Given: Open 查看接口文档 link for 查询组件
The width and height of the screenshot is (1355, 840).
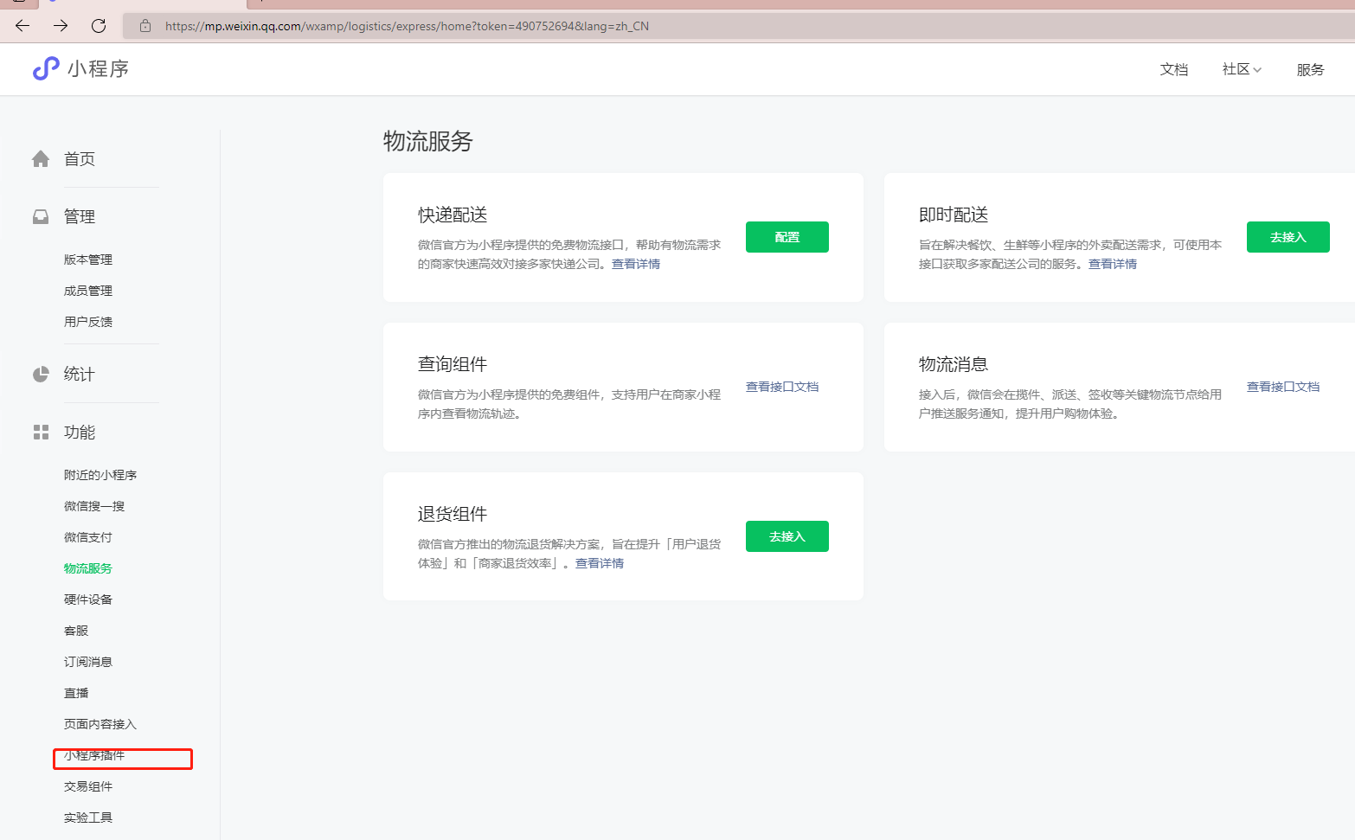Looking at the screenshot, I should pyautogui.click(x=782, y=387).
